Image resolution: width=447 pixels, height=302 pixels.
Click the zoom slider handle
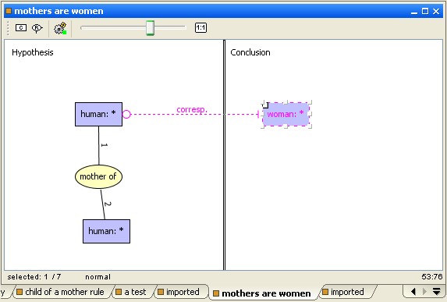point(151,28)
